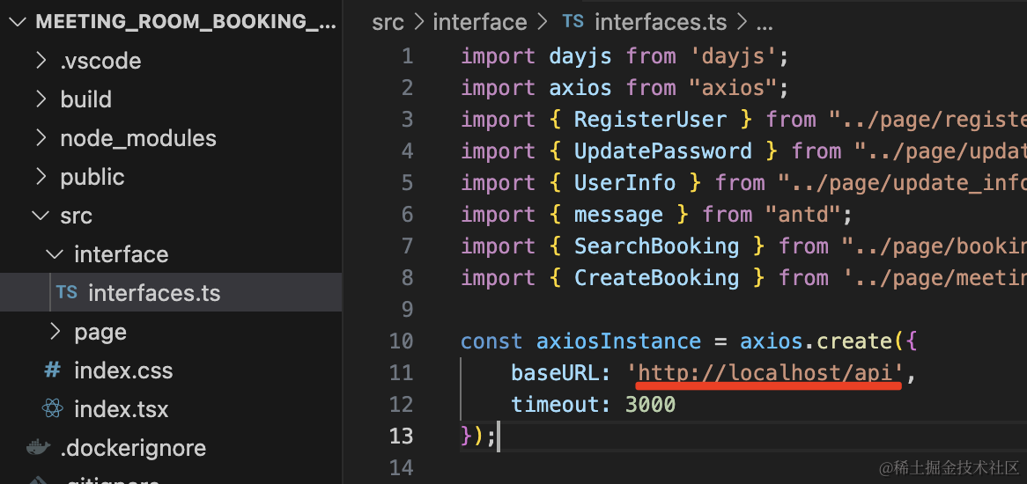Select the interface breadcrumb segment
This screenshot has height=484, width=1027.
point(479,22)
